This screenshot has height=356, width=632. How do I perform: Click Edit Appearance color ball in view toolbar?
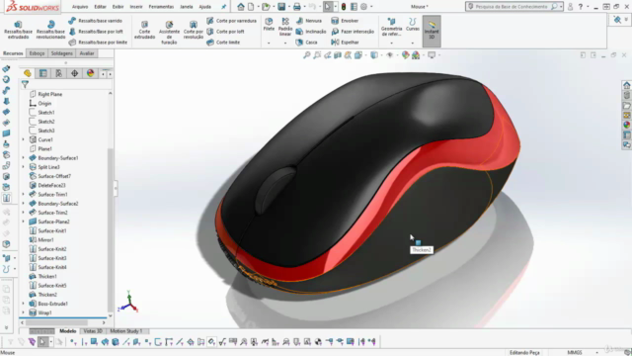click(406, 55)
